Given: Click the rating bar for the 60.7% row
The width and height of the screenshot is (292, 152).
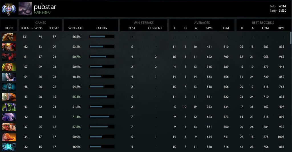Looking at the screenshot, I should tap(102, 57).
